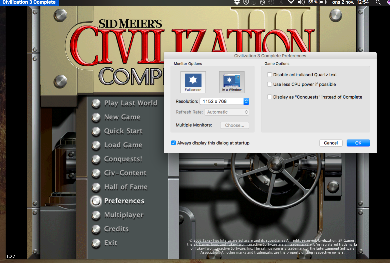The height and width of the screenshot is (263, 390).
Task: Open the Resolution dropdown showing 1152 x 768
Action: [x=224, y=101]
